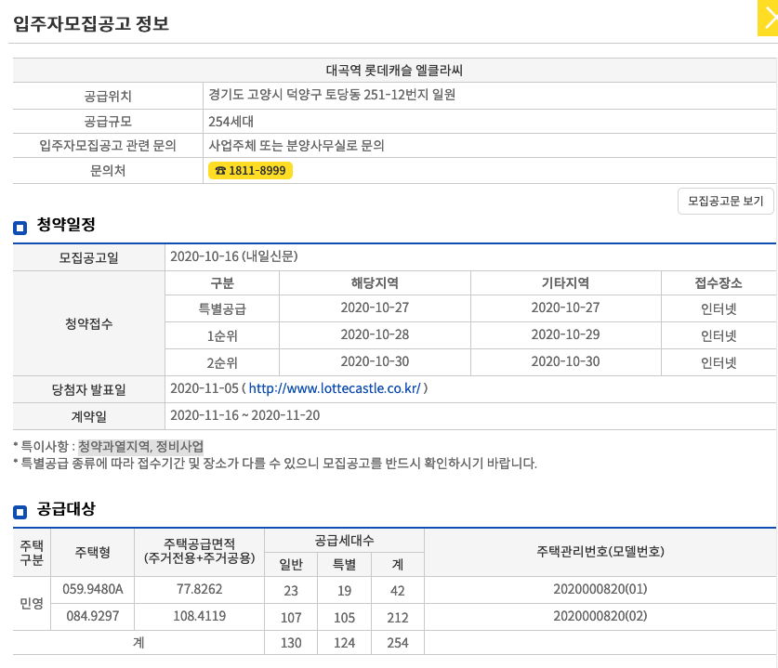Click the 모집공고일 label cell

89,257
